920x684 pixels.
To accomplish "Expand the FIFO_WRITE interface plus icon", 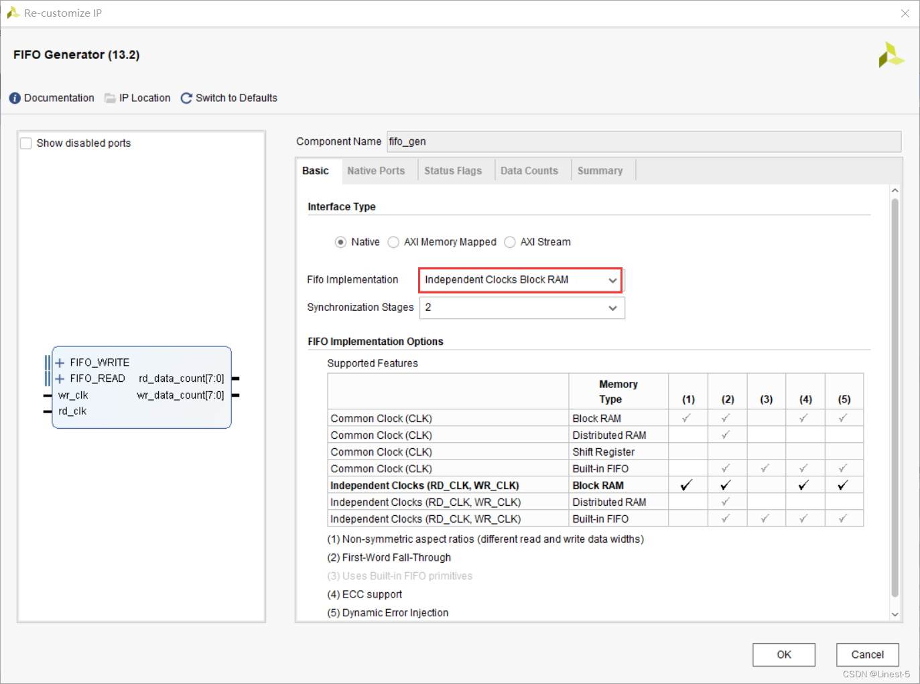I will click(x=60, y=363).
